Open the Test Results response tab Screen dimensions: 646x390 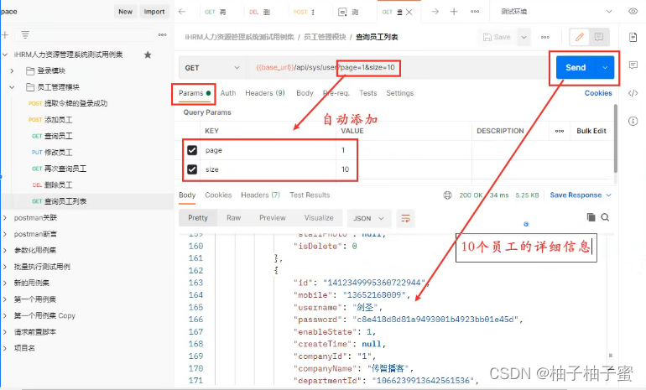[x=310, y=195]
